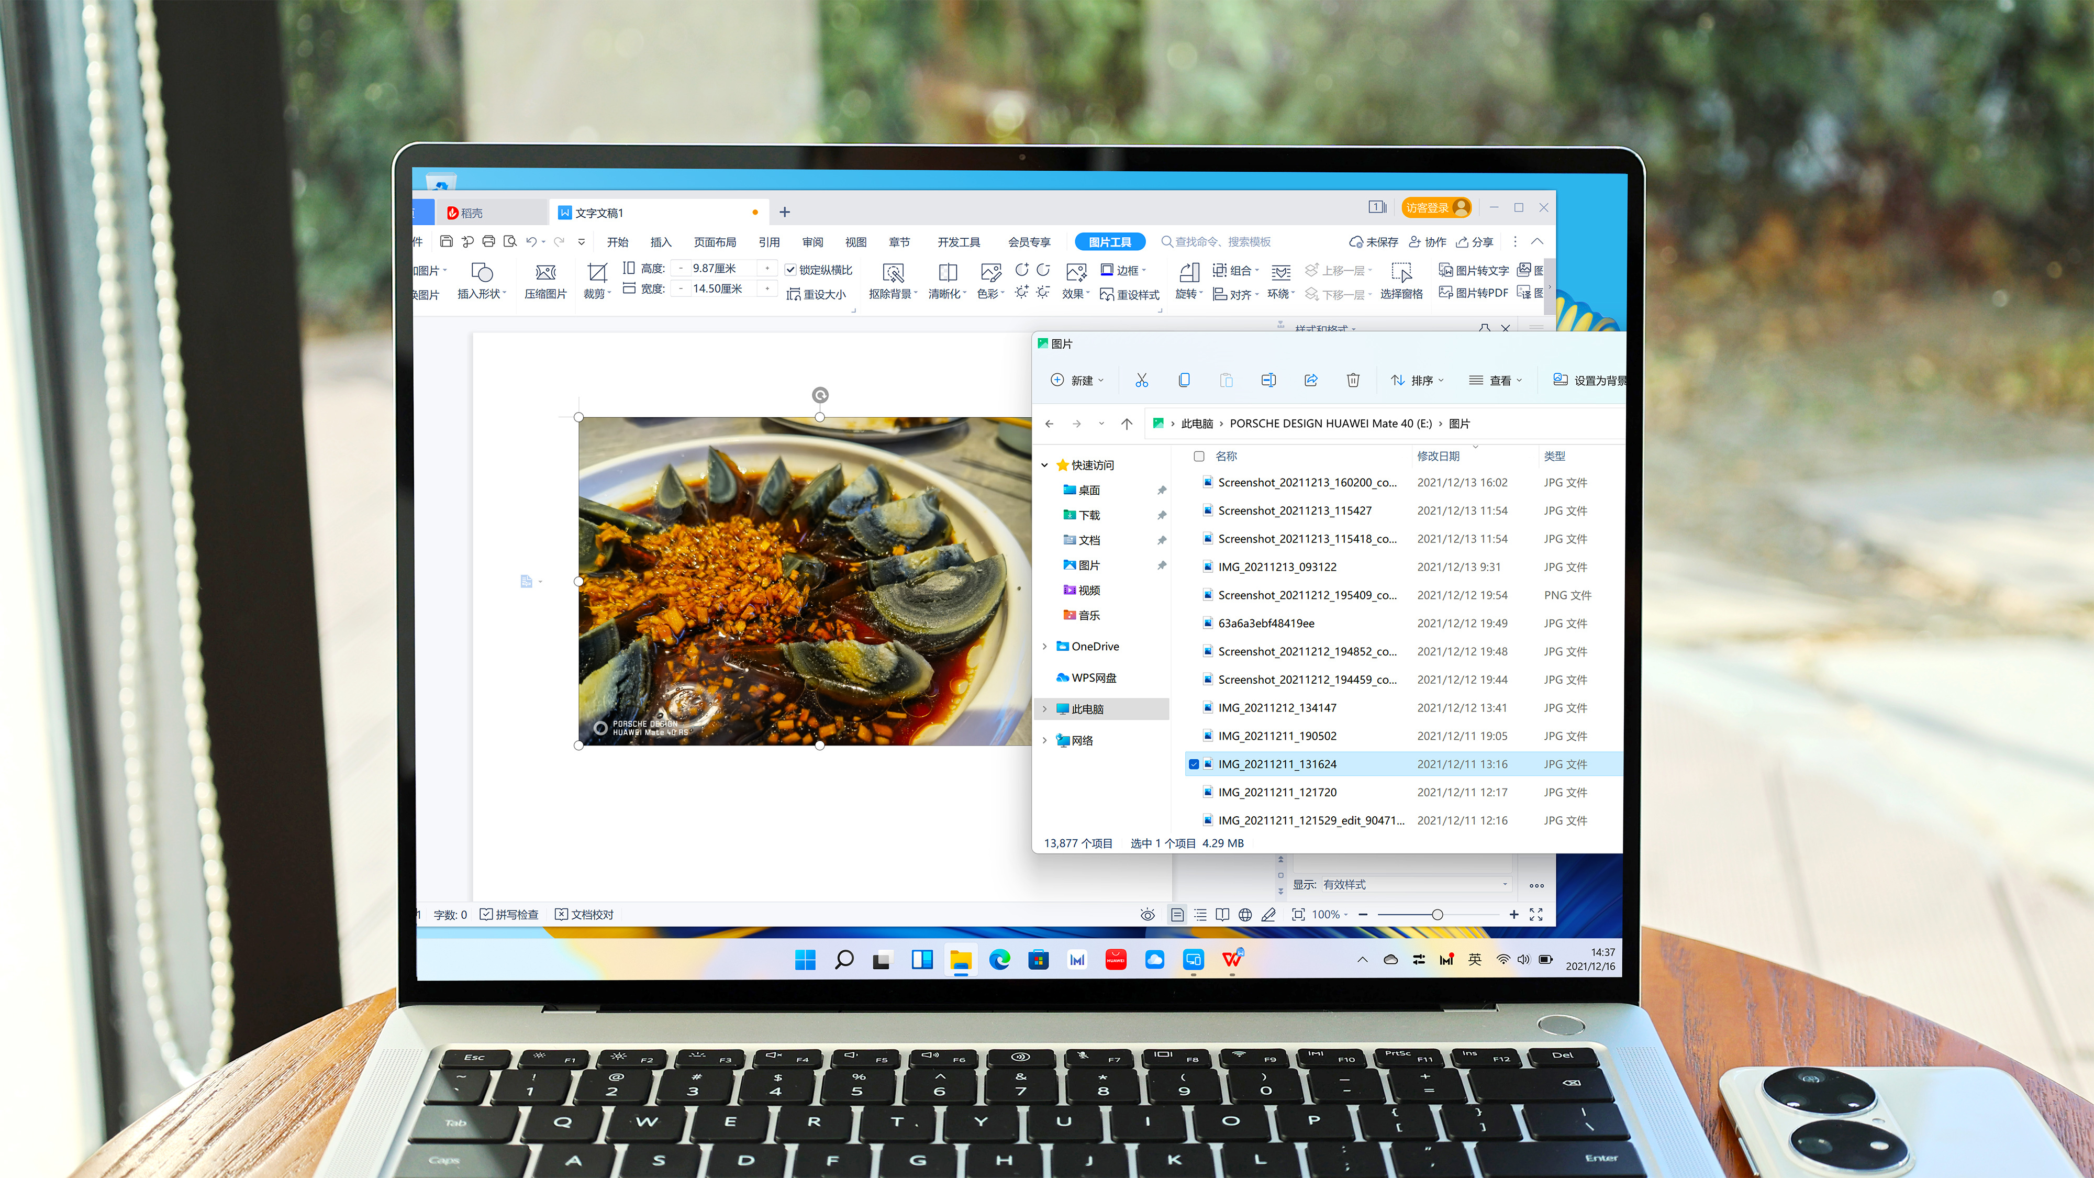The height and width of the screenshot is (1178, 2094).
Task: Click the Compress Picture icon
Action: click(545, 273)
